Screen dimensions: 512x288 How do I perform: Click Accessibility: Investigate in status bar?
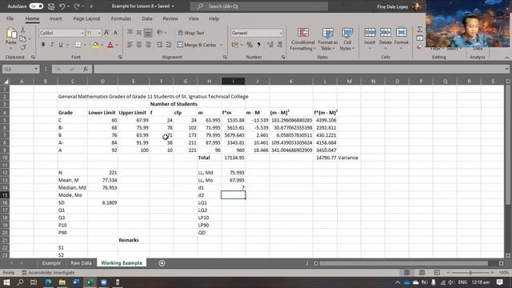[48, 272]
